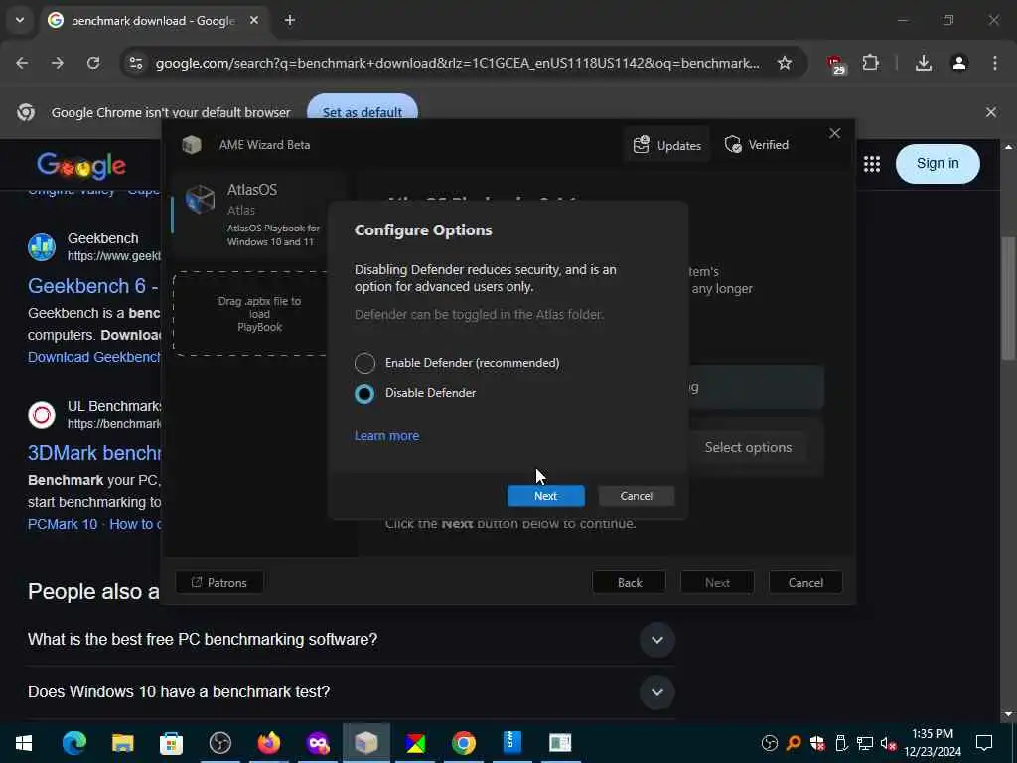Select the benchmark download Google tab
Screen dimensions: 1017x763
click(154, 21)
